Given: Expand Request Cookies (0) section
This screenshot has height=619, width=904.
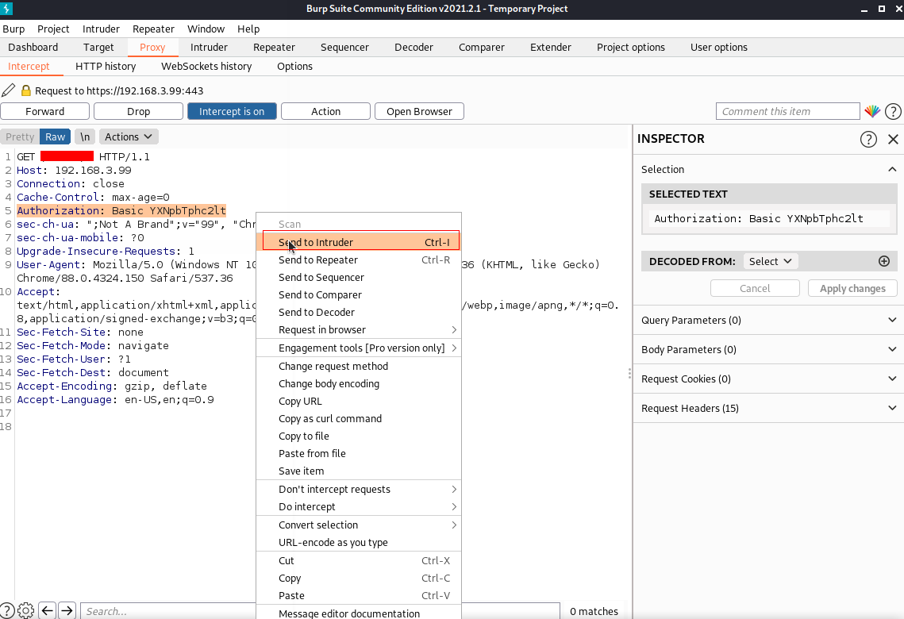Looking at the screenshot, I should click(768, 379).
